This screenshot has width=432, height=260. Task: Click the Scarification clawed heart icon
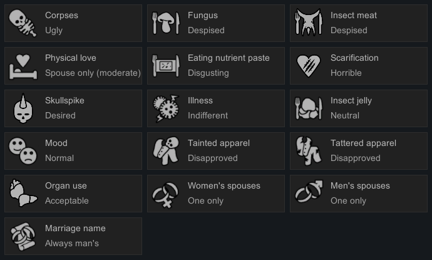pos(309,66)
